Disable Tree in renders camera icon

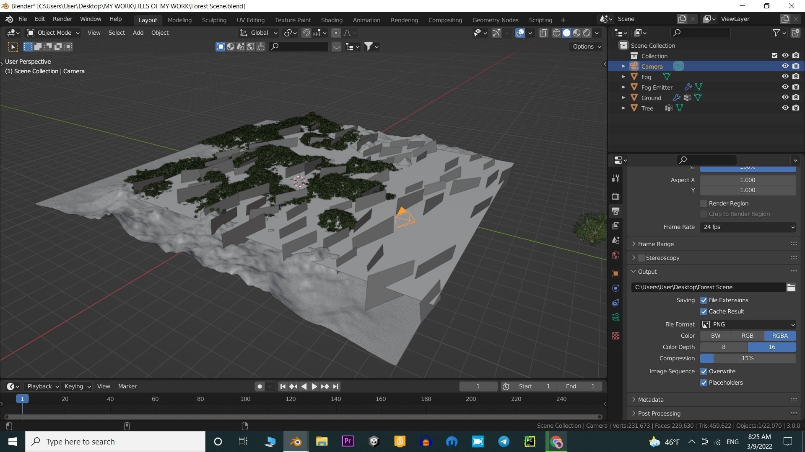click(x=796, y=108)
